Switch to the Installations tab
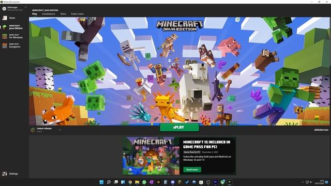This screenshot has height=186, width=331. pyautogui.click(x=49, y=14)
